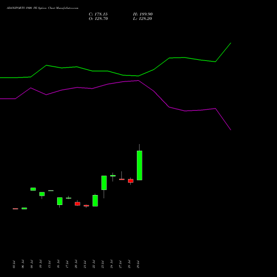Select the green candle for 16 Jul

pos(60,201)
